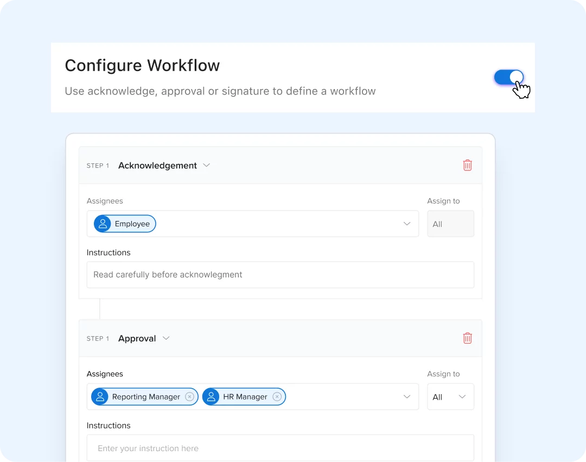Open the Acknowledgement step type dropdown
586x462 pixels.
click(x=206, y=165)
